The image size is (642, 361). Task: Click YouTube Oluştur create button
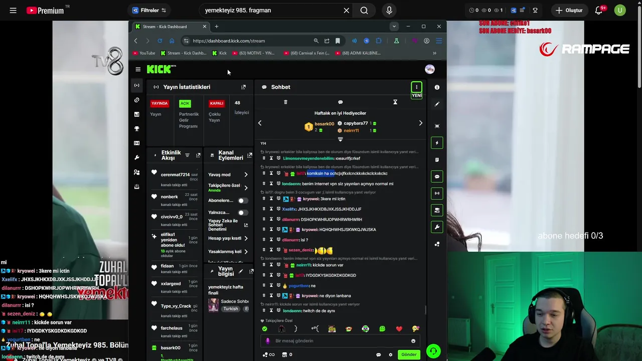(x=569, y=10)
